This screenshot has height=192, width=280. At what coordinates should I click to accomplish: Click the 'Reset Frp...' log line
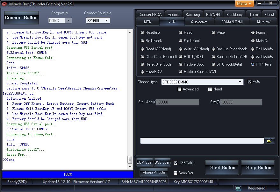point(18,154)
